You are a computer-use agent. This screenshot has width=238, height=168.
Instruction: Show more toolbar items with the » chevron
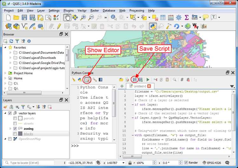105,17
